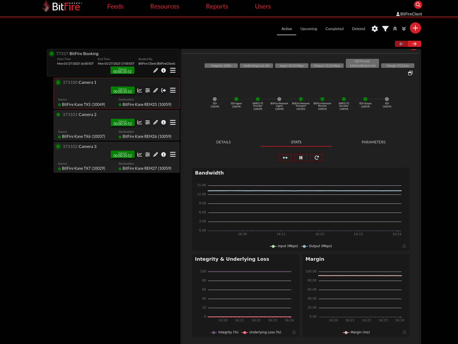
Task: Refresh the stats with the reload button
Action: click(316, 157)
